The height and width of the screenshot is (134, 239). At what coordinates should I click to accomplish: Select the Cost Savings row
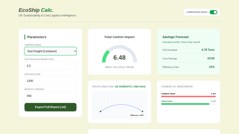click(x=188, y=58)
